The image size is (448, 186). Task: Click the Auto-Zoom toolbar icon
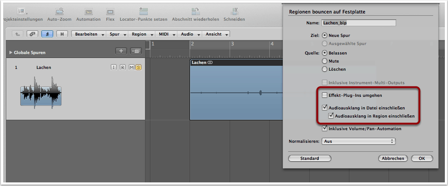(x=59, y=11)
